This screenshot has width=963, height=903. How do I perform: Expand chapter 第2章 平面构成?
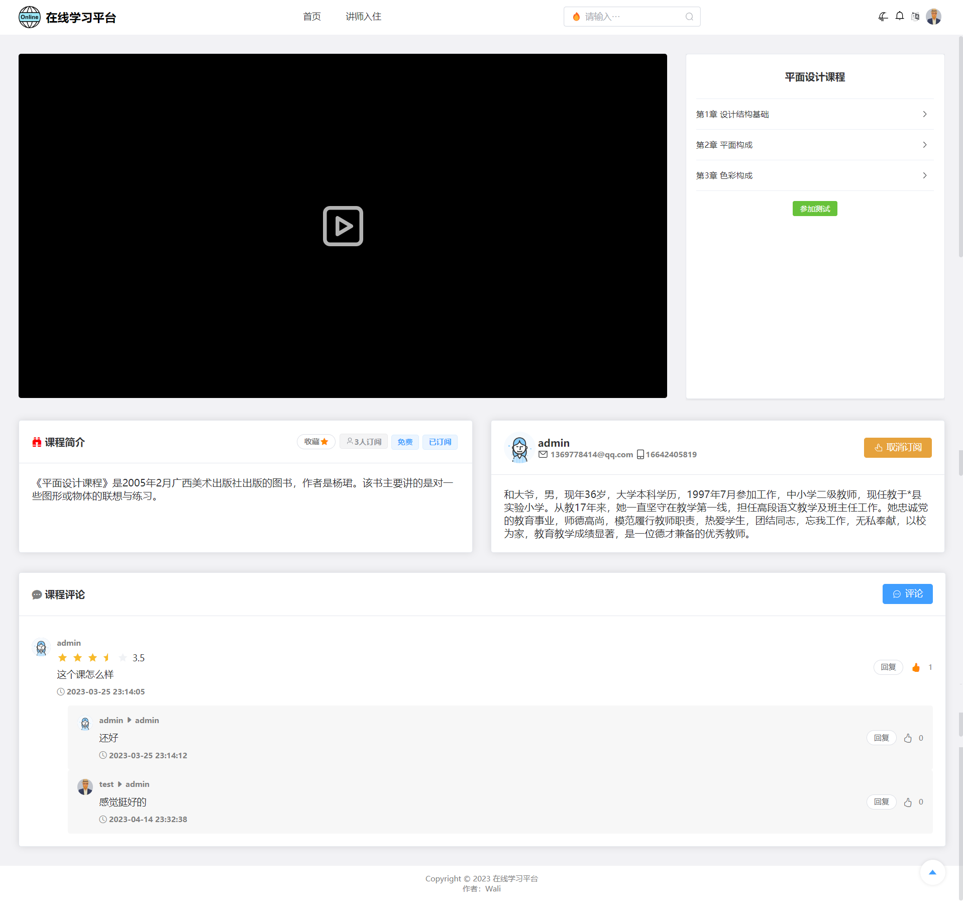pyautogui.click(x=814, y=145)
